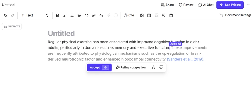252x99 pixels.
Task: Open the three-dot more options menu
Action: [x=249, y=5]
